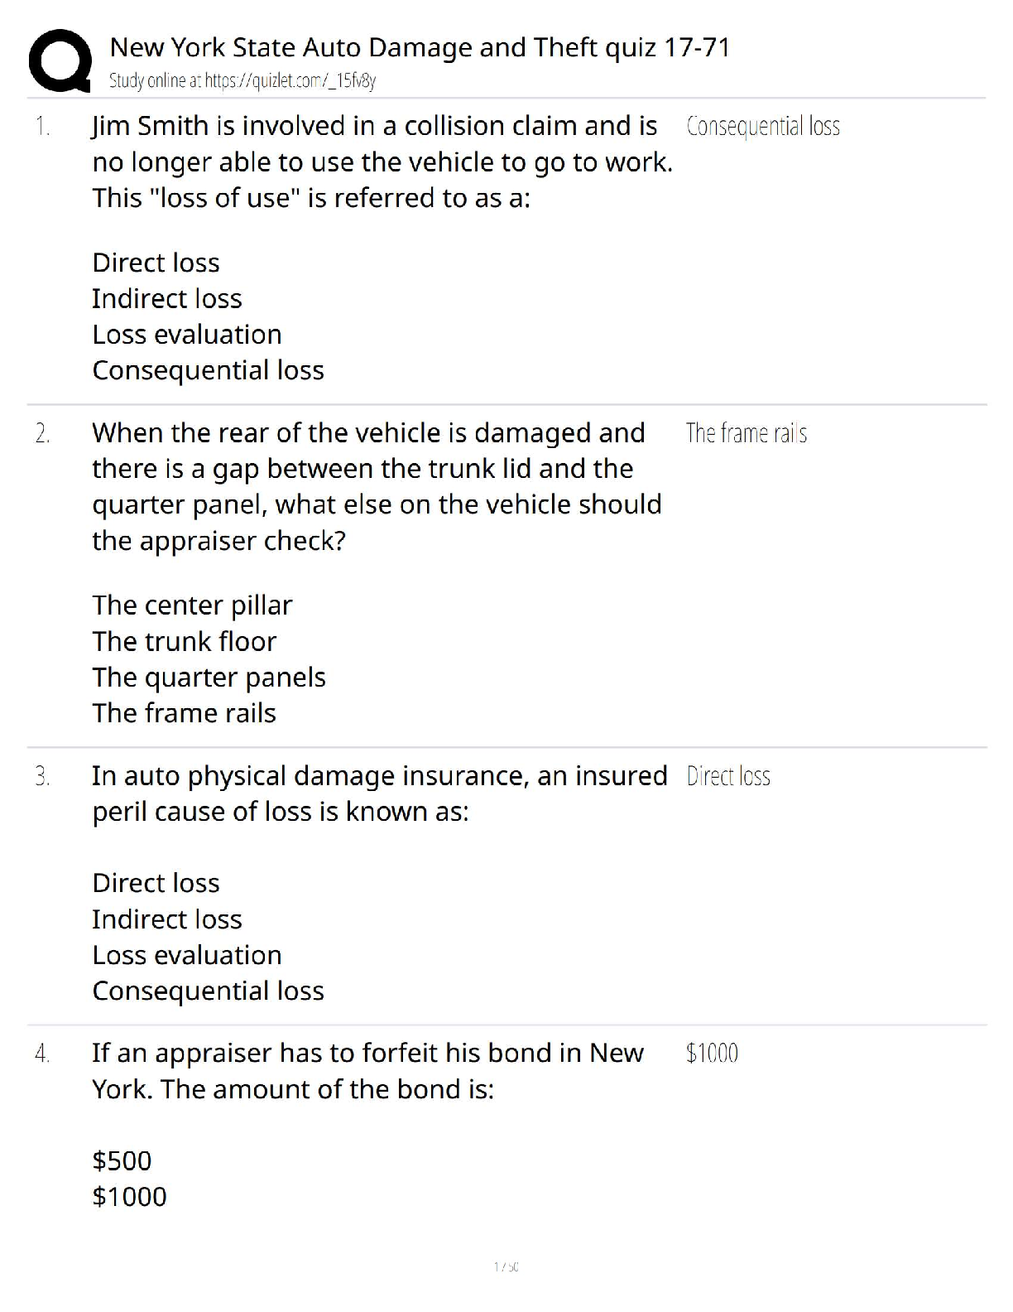Screen dimensions: 1013x1312
Task: Select the "$1000" option under question 4
Action: tap(129, 1197)
